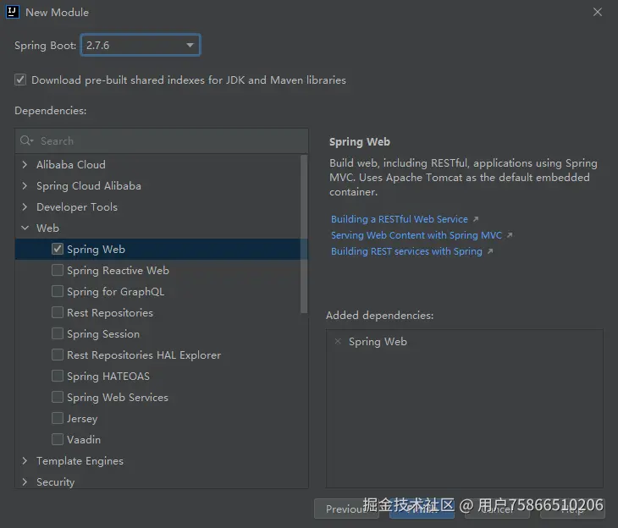Expand the Template Engines category
The image size is (618, 528).
25,460
